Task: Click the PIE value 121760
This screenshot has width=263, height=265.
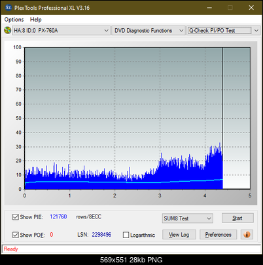Action: point(58,216)
